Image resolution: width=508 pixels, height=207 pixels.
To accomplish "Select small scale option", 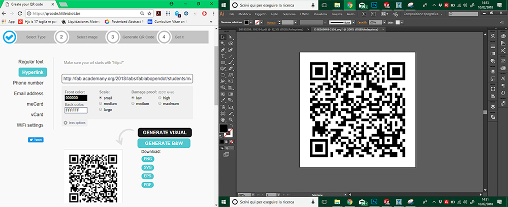I will (101, 98).
